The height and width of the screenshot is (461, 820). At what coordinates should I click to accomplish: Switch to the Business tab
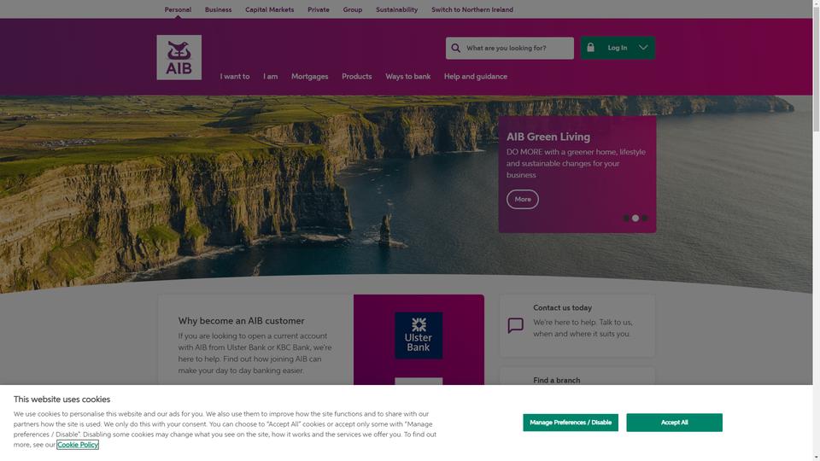[218, 9]
